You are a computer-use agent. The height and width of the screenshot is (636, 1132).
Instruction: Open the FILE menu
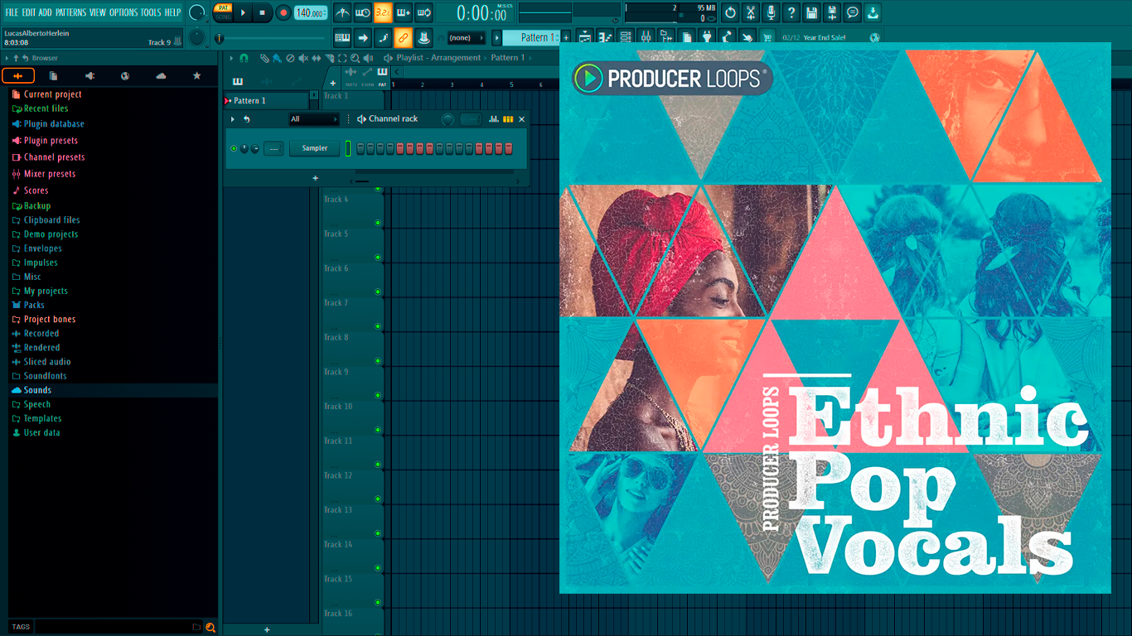coord(12,12)
